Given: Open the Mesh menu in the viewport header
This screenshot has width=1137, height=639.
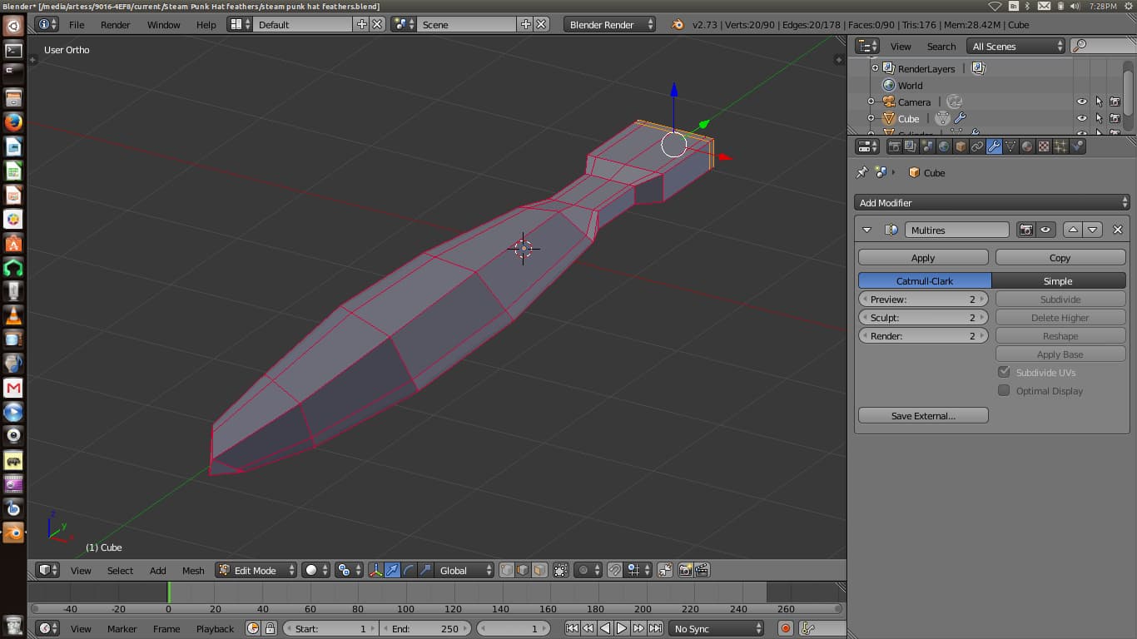Looking at the screenshot, I should pyautogui.click(x=193, y=570).
